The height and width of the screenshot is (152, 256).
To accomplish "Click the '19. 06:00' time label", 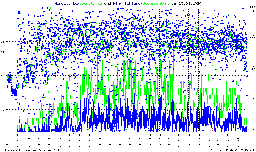I will (70, 140).
